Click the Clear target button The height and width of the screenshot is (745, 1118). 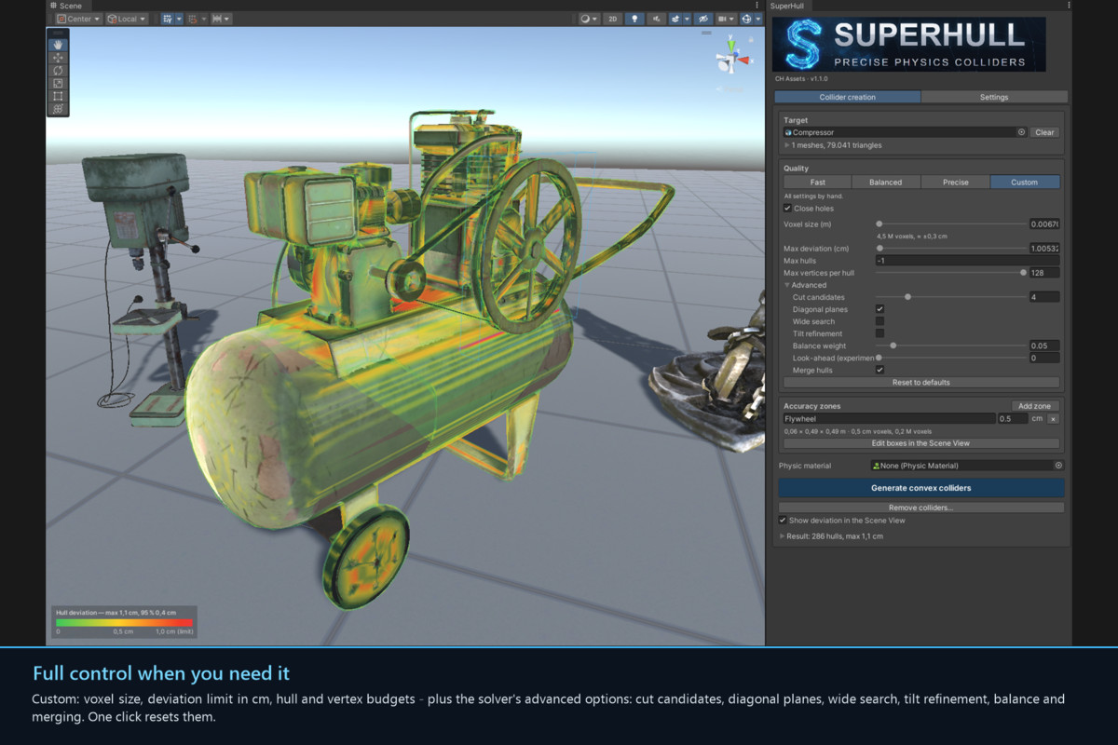point(1044,132)
